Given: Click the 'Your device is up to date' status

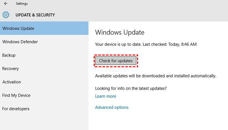Looking at the screenshot, I should click(x=146, y=44).
